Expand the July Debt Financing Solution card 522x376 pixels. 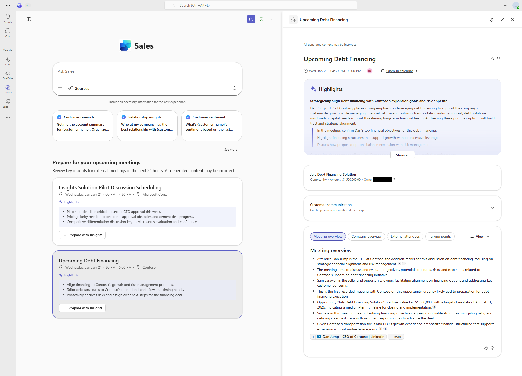tap(492, 177)
